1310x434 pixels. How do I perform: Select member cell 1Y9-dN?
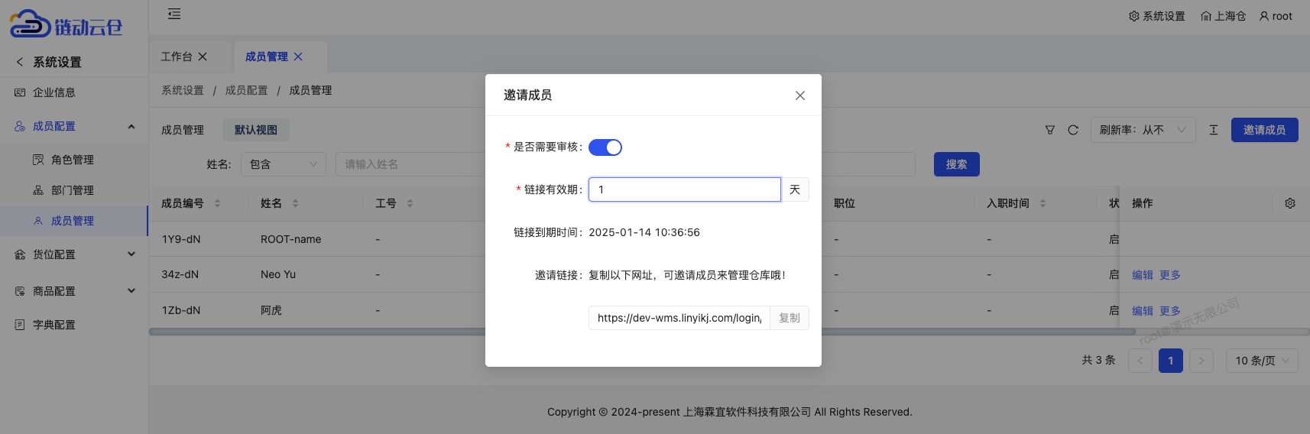pos(181,239)
